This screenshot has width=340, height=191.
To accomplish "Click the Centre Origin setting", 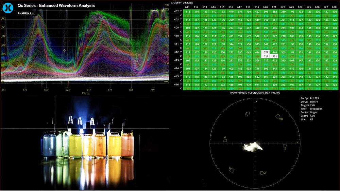I will point(310,112).
